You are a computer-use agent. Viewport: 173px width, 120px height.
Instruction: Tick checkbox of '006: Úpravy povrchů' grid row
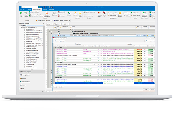[x=53, y=34]
